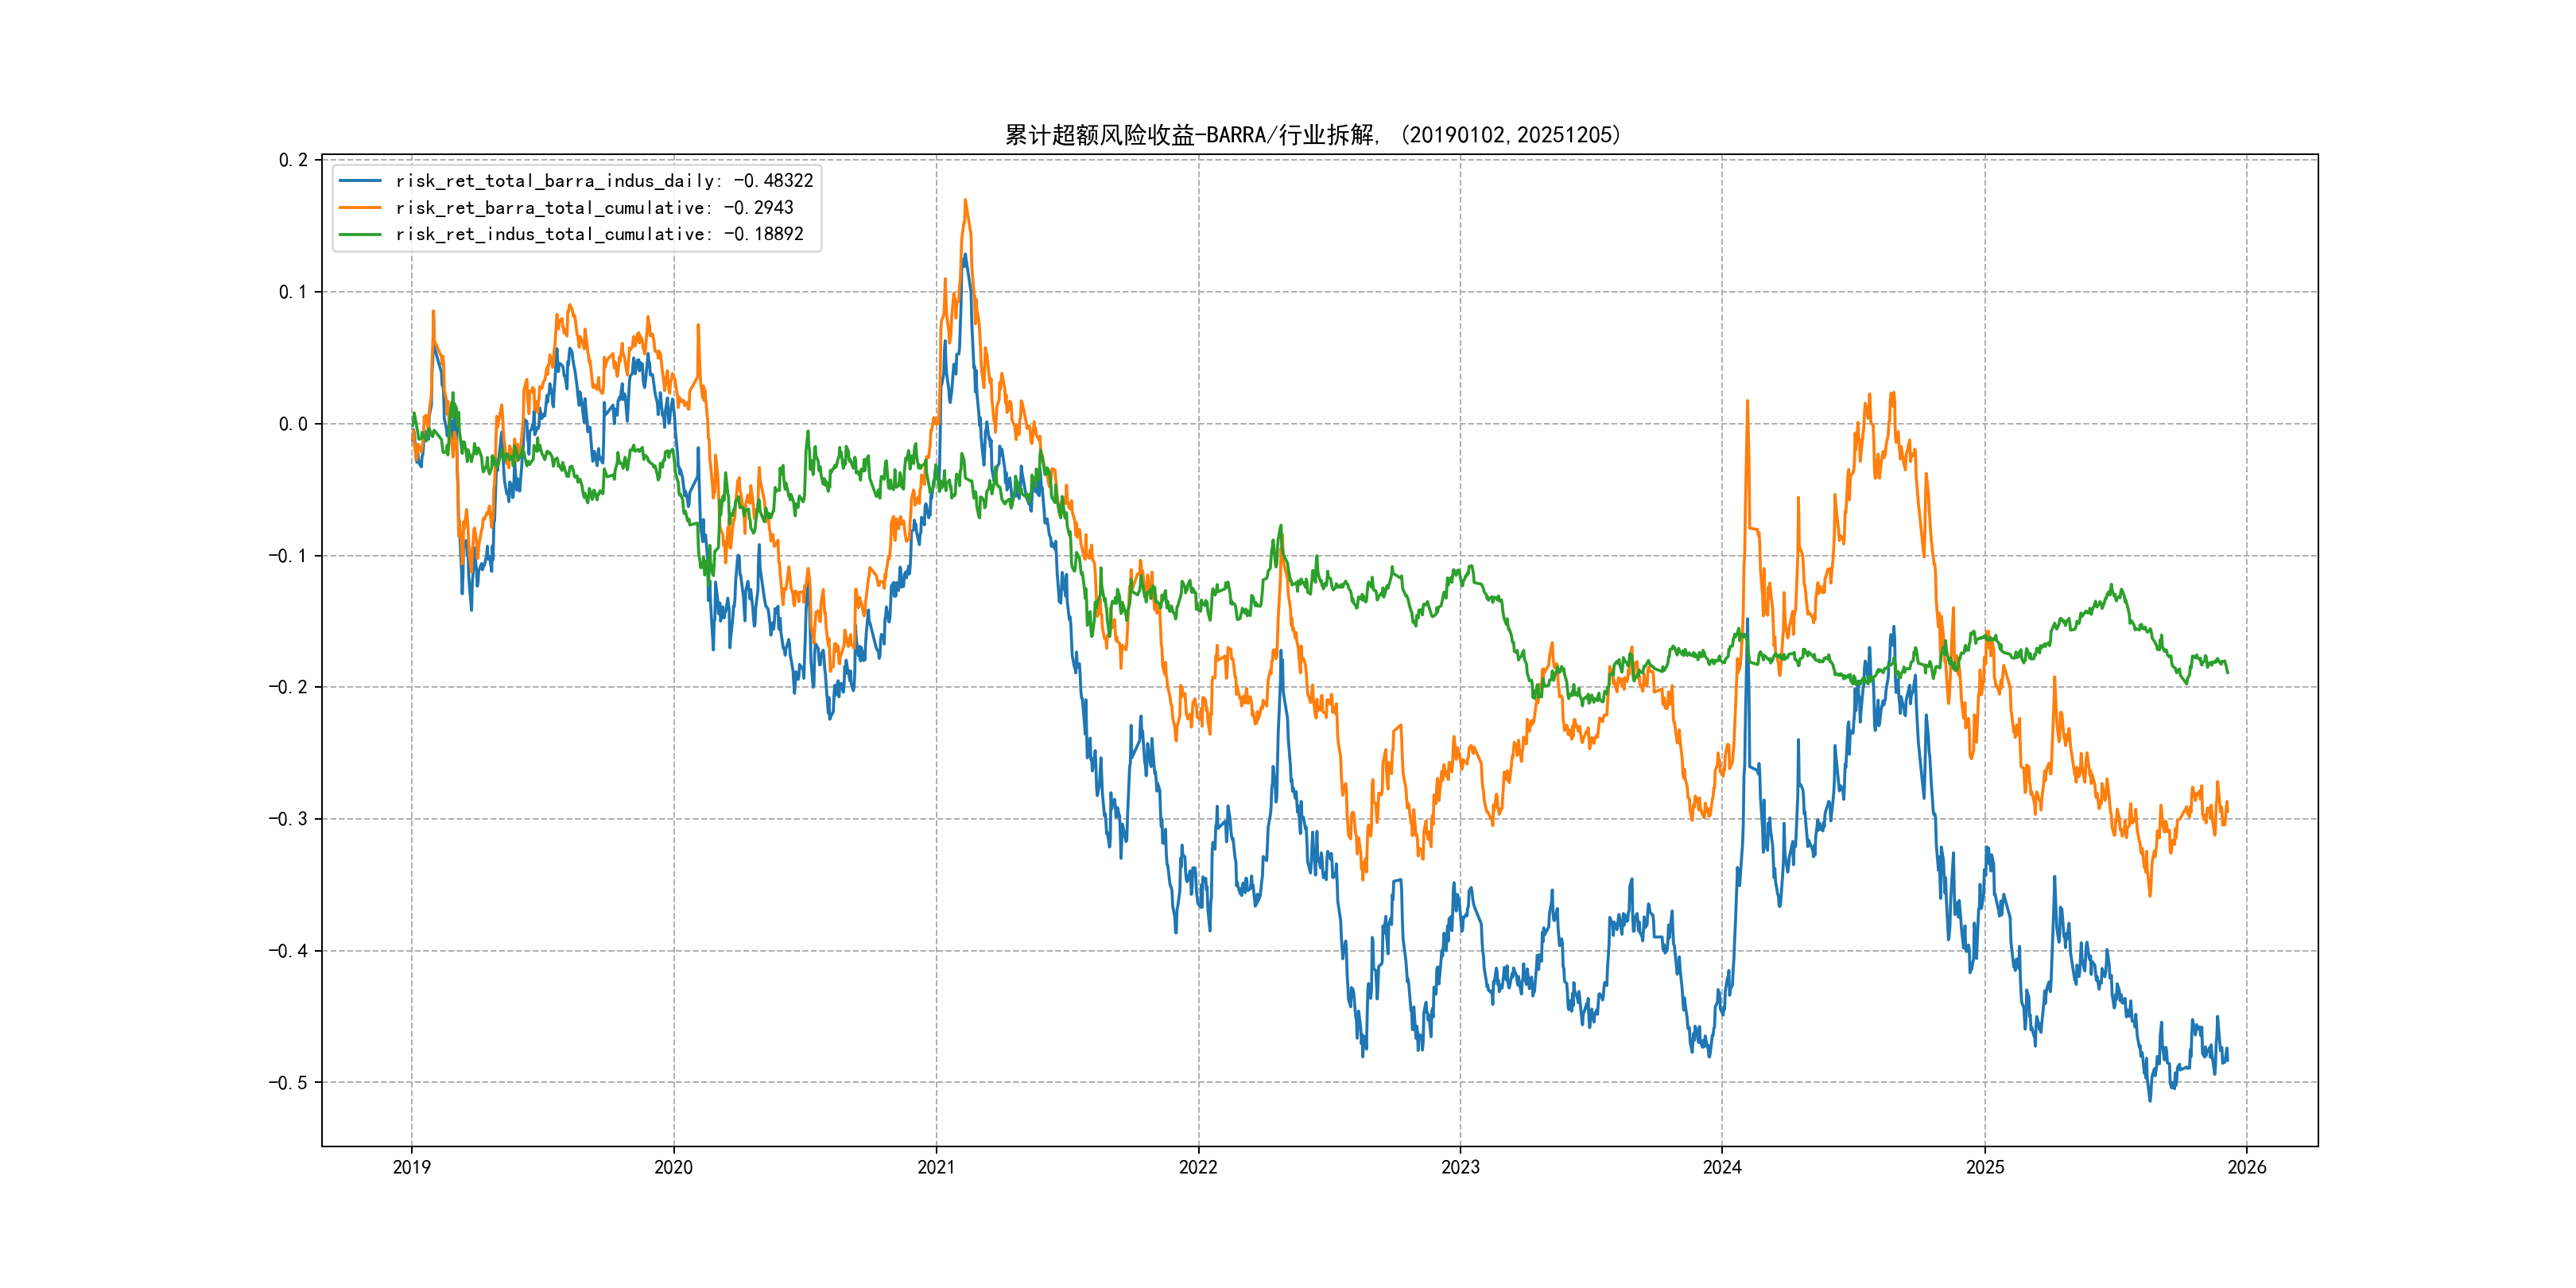Image resolution: width=2576 pixels, height=1288 pixels.
Task: Click the 2020 x-axis tick label
Action: (x=673, y=1167)
